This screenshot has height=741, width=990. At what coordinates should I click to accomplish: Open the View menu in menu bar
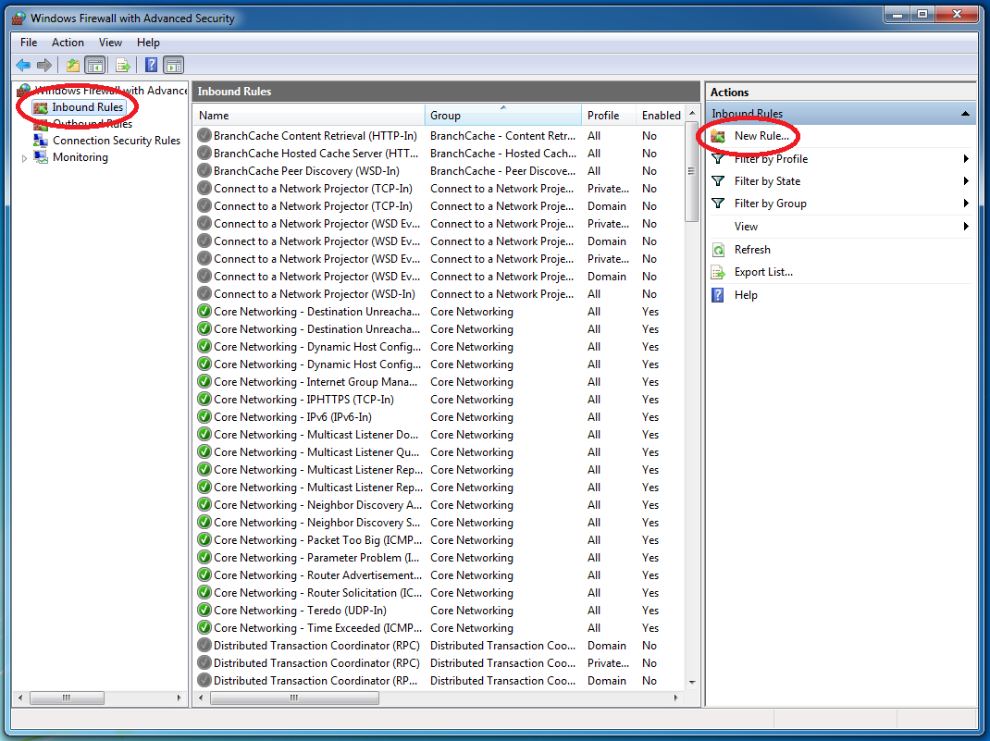110,43
